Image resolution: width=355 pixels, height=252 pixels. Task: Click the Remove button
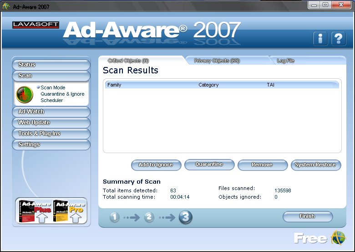[263, 165]
